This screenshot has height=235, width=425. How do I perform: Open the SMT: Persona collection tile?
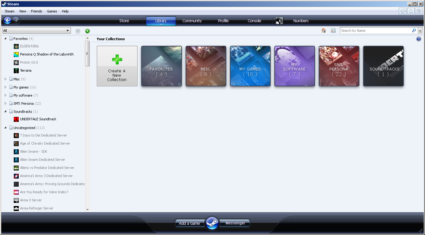(339, 66)
